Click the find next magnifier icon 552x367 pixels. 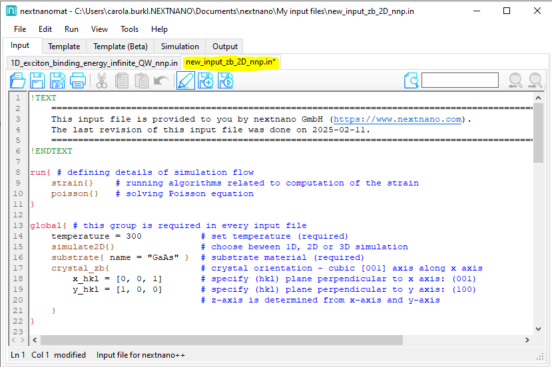[x=535, y=81]
